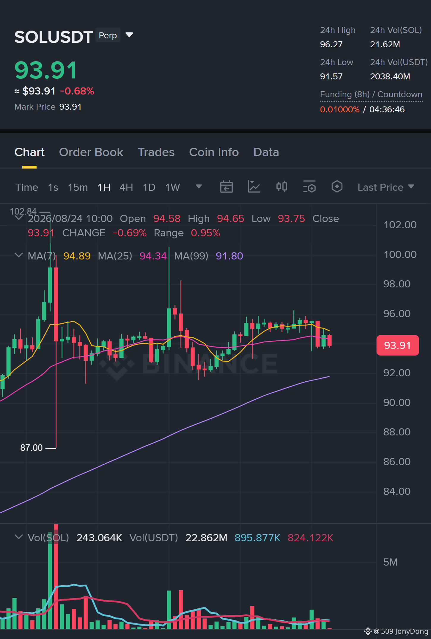The image size is (431, 639).
Task: Open the chart display settings icon
Action: click(309, 187)
